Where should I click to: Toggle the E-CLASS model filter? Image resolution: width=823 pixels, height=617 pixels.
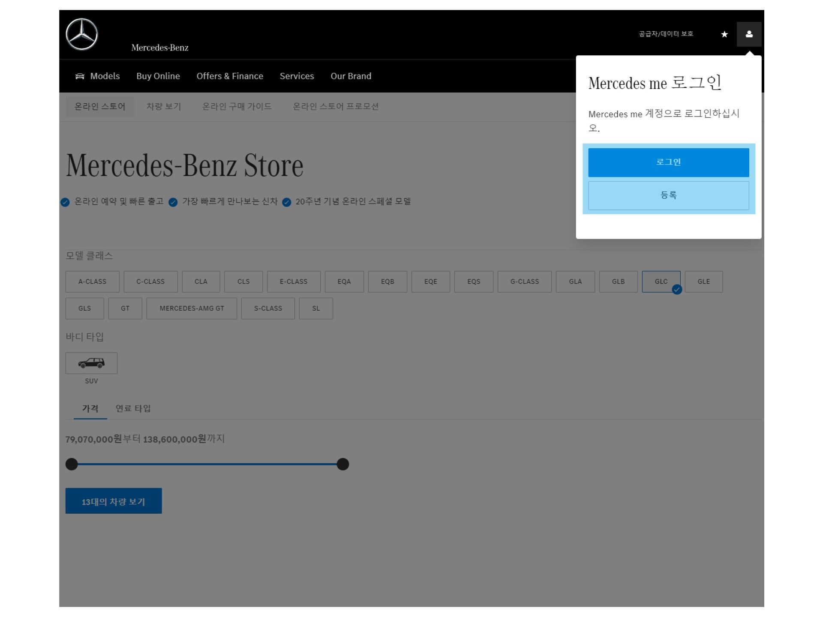[293, 282]
